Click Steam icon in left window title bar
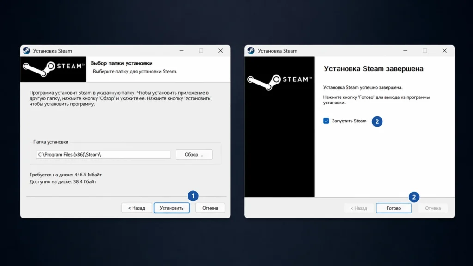 [26, 51]
